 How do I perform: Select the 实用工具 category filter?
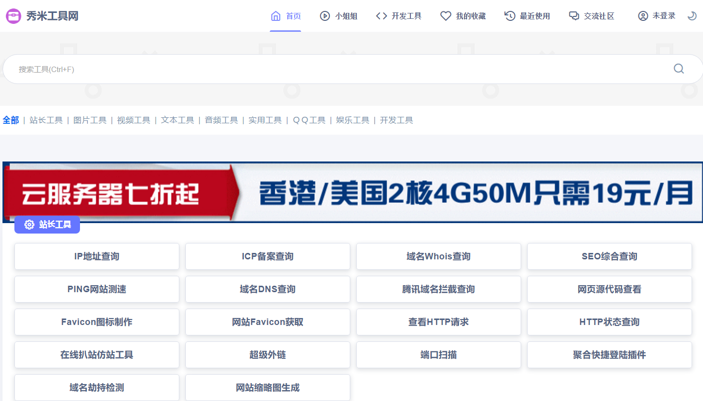pyautogui.click(x=265, y=120)
